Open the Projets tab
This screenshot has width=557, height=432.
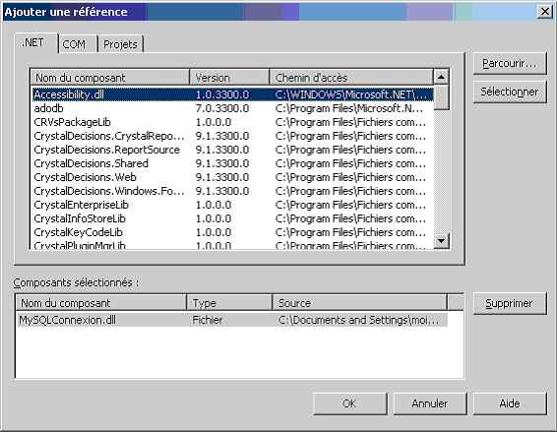120,44
